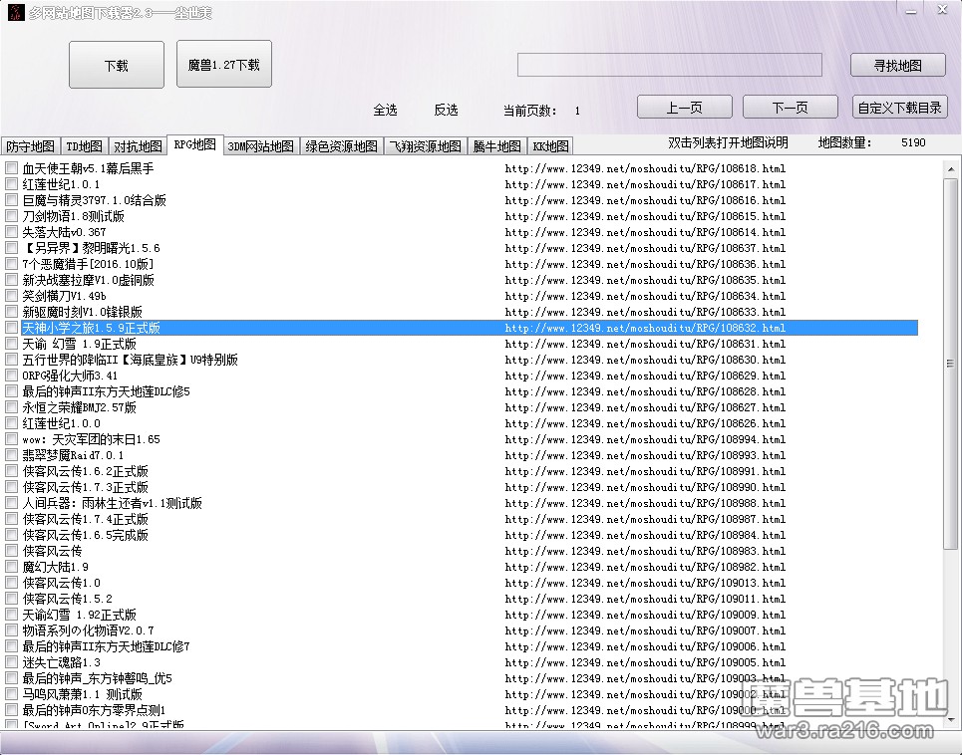Open the TD地图 tab

pos(84,146)
